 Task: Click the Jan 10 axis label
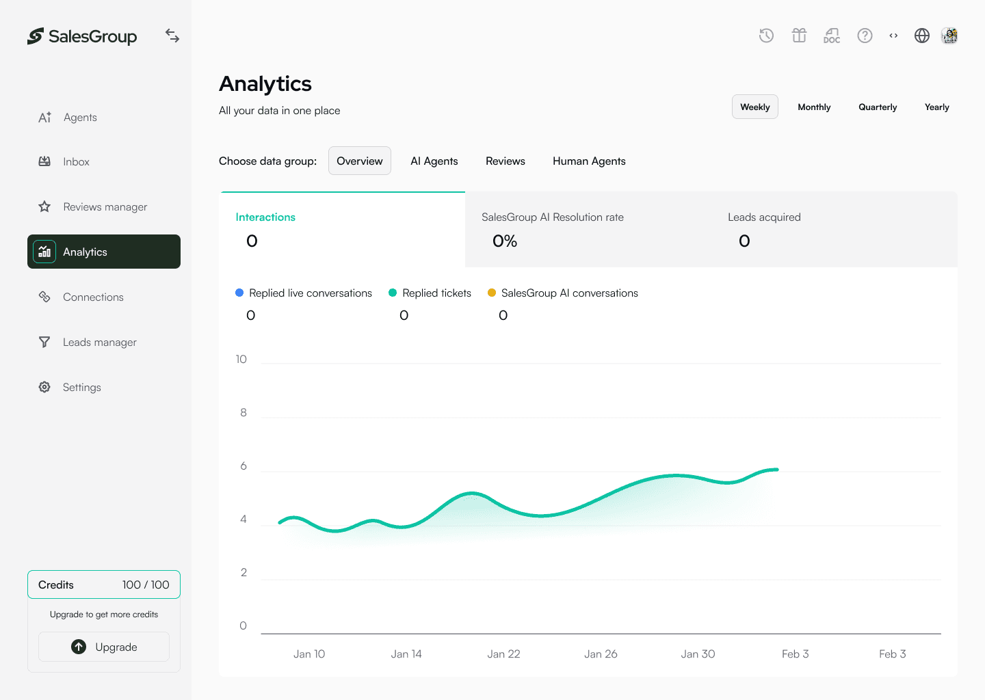309,654
